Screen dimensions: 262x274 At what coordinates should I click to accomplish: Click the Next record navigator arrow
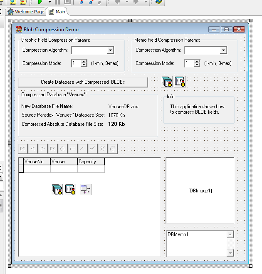pyautogui.click(x=43, y=148)
